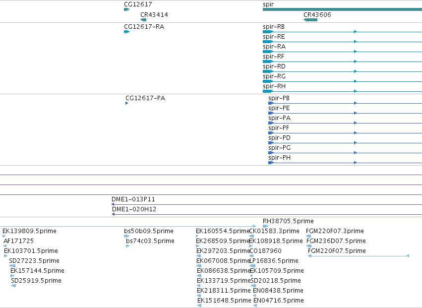Image resolution: width=422 pixels, height=308 pixels.
Task: Click the CG12617-RA transcript label
Action: click(x=144, y=27)
